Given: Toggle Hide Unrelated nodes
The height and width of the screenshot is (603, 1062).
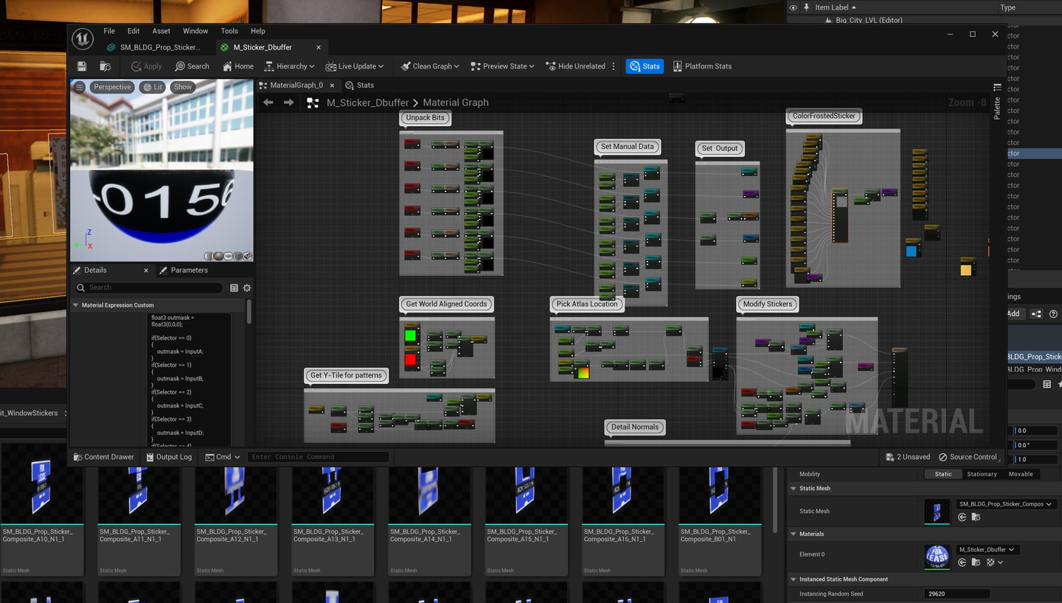Looking at the screenshot, I should [575, 66].
